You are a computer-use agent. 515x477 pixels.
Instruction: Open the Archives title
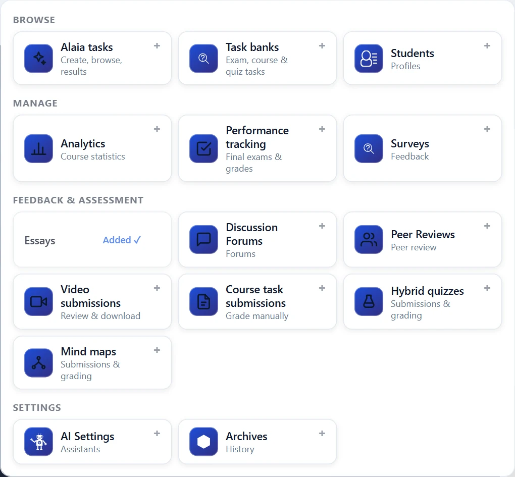click(x=246, y=436)
